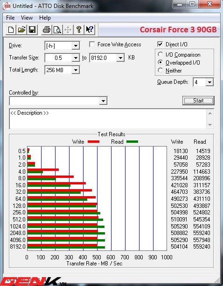Open the File menu

(x=10, y=18)
